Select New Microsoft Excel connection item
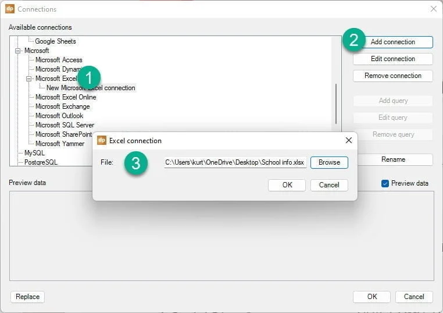The image size is (443, 313). pos(91,88)
